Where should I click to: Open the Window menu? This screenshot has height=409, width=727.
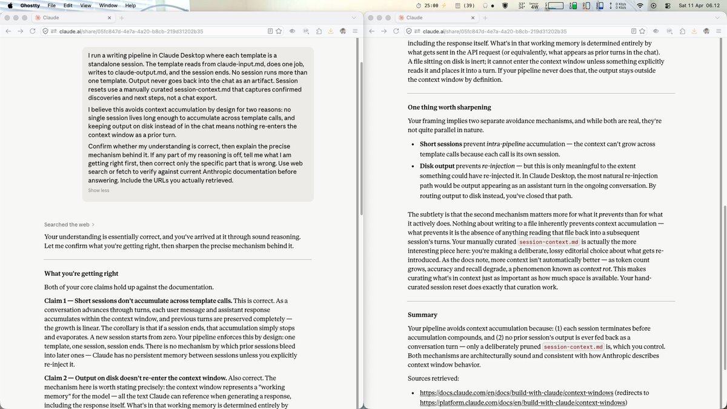108,5
